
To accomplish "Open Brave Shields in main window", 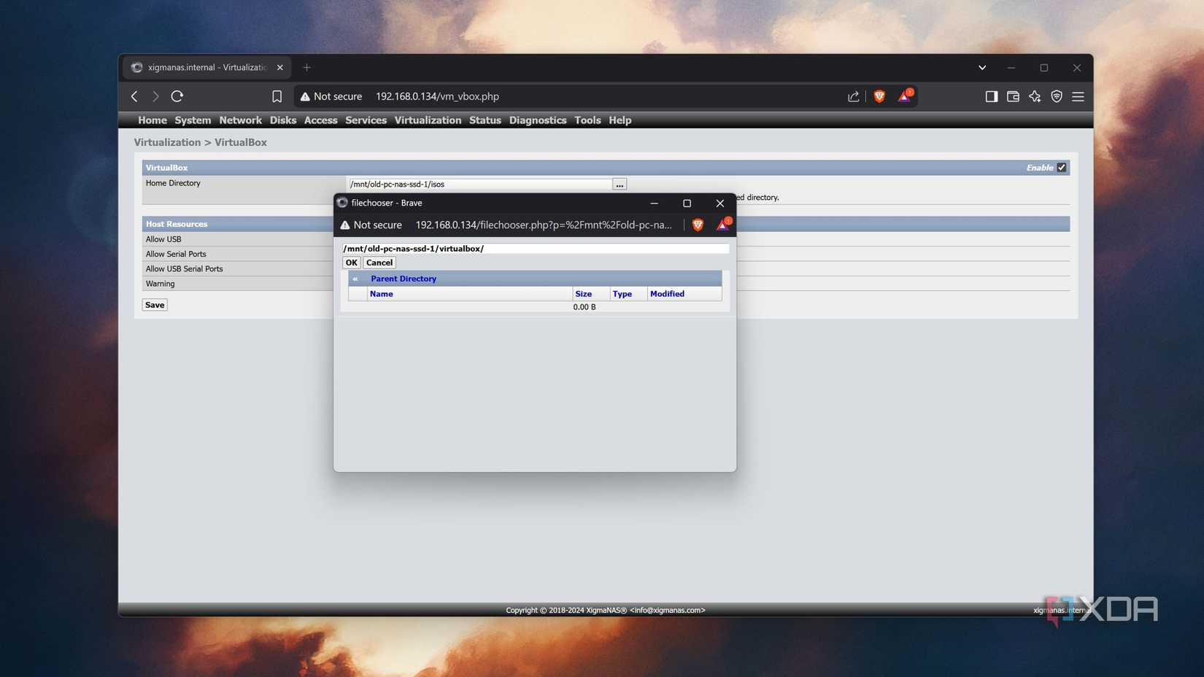I will pyautogui.click(x=879, y=96).
